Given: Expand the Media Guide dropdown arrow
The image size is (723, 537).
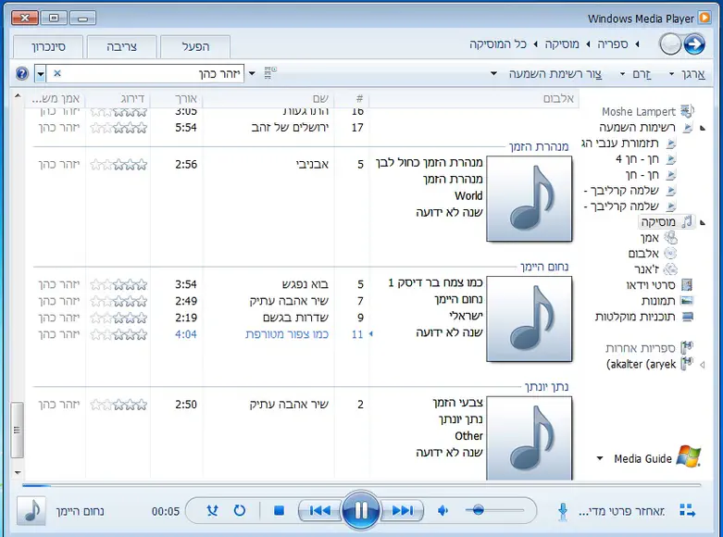Looking at the screenshot, I should coord(600,458).
